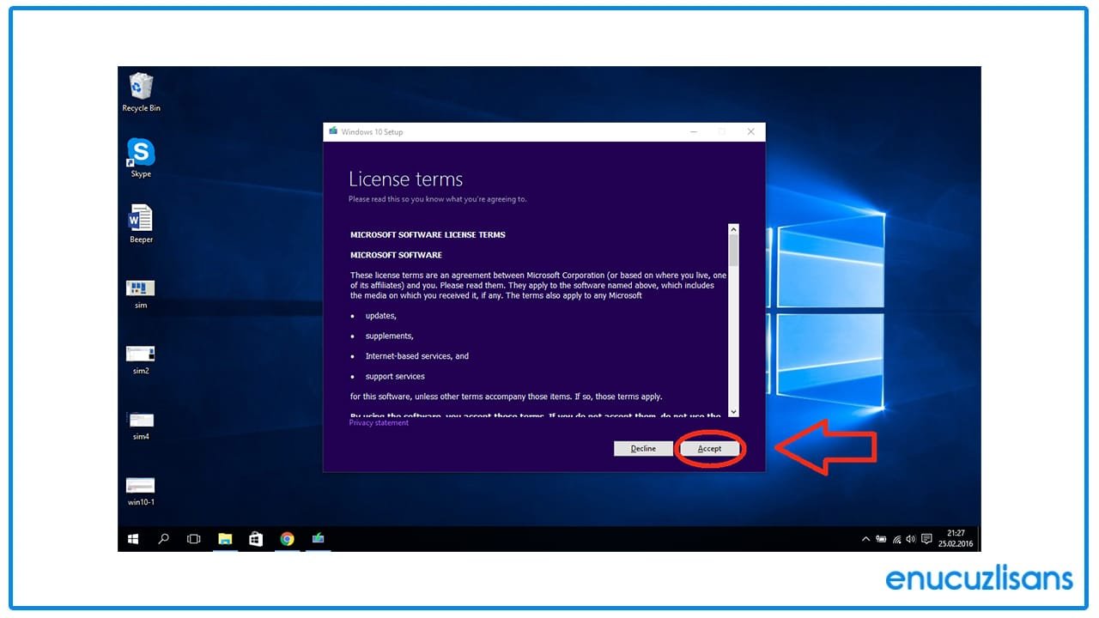1099x618 pixels.
Task: Click 'Please read this so you know' subtitle
Action: 438,199
